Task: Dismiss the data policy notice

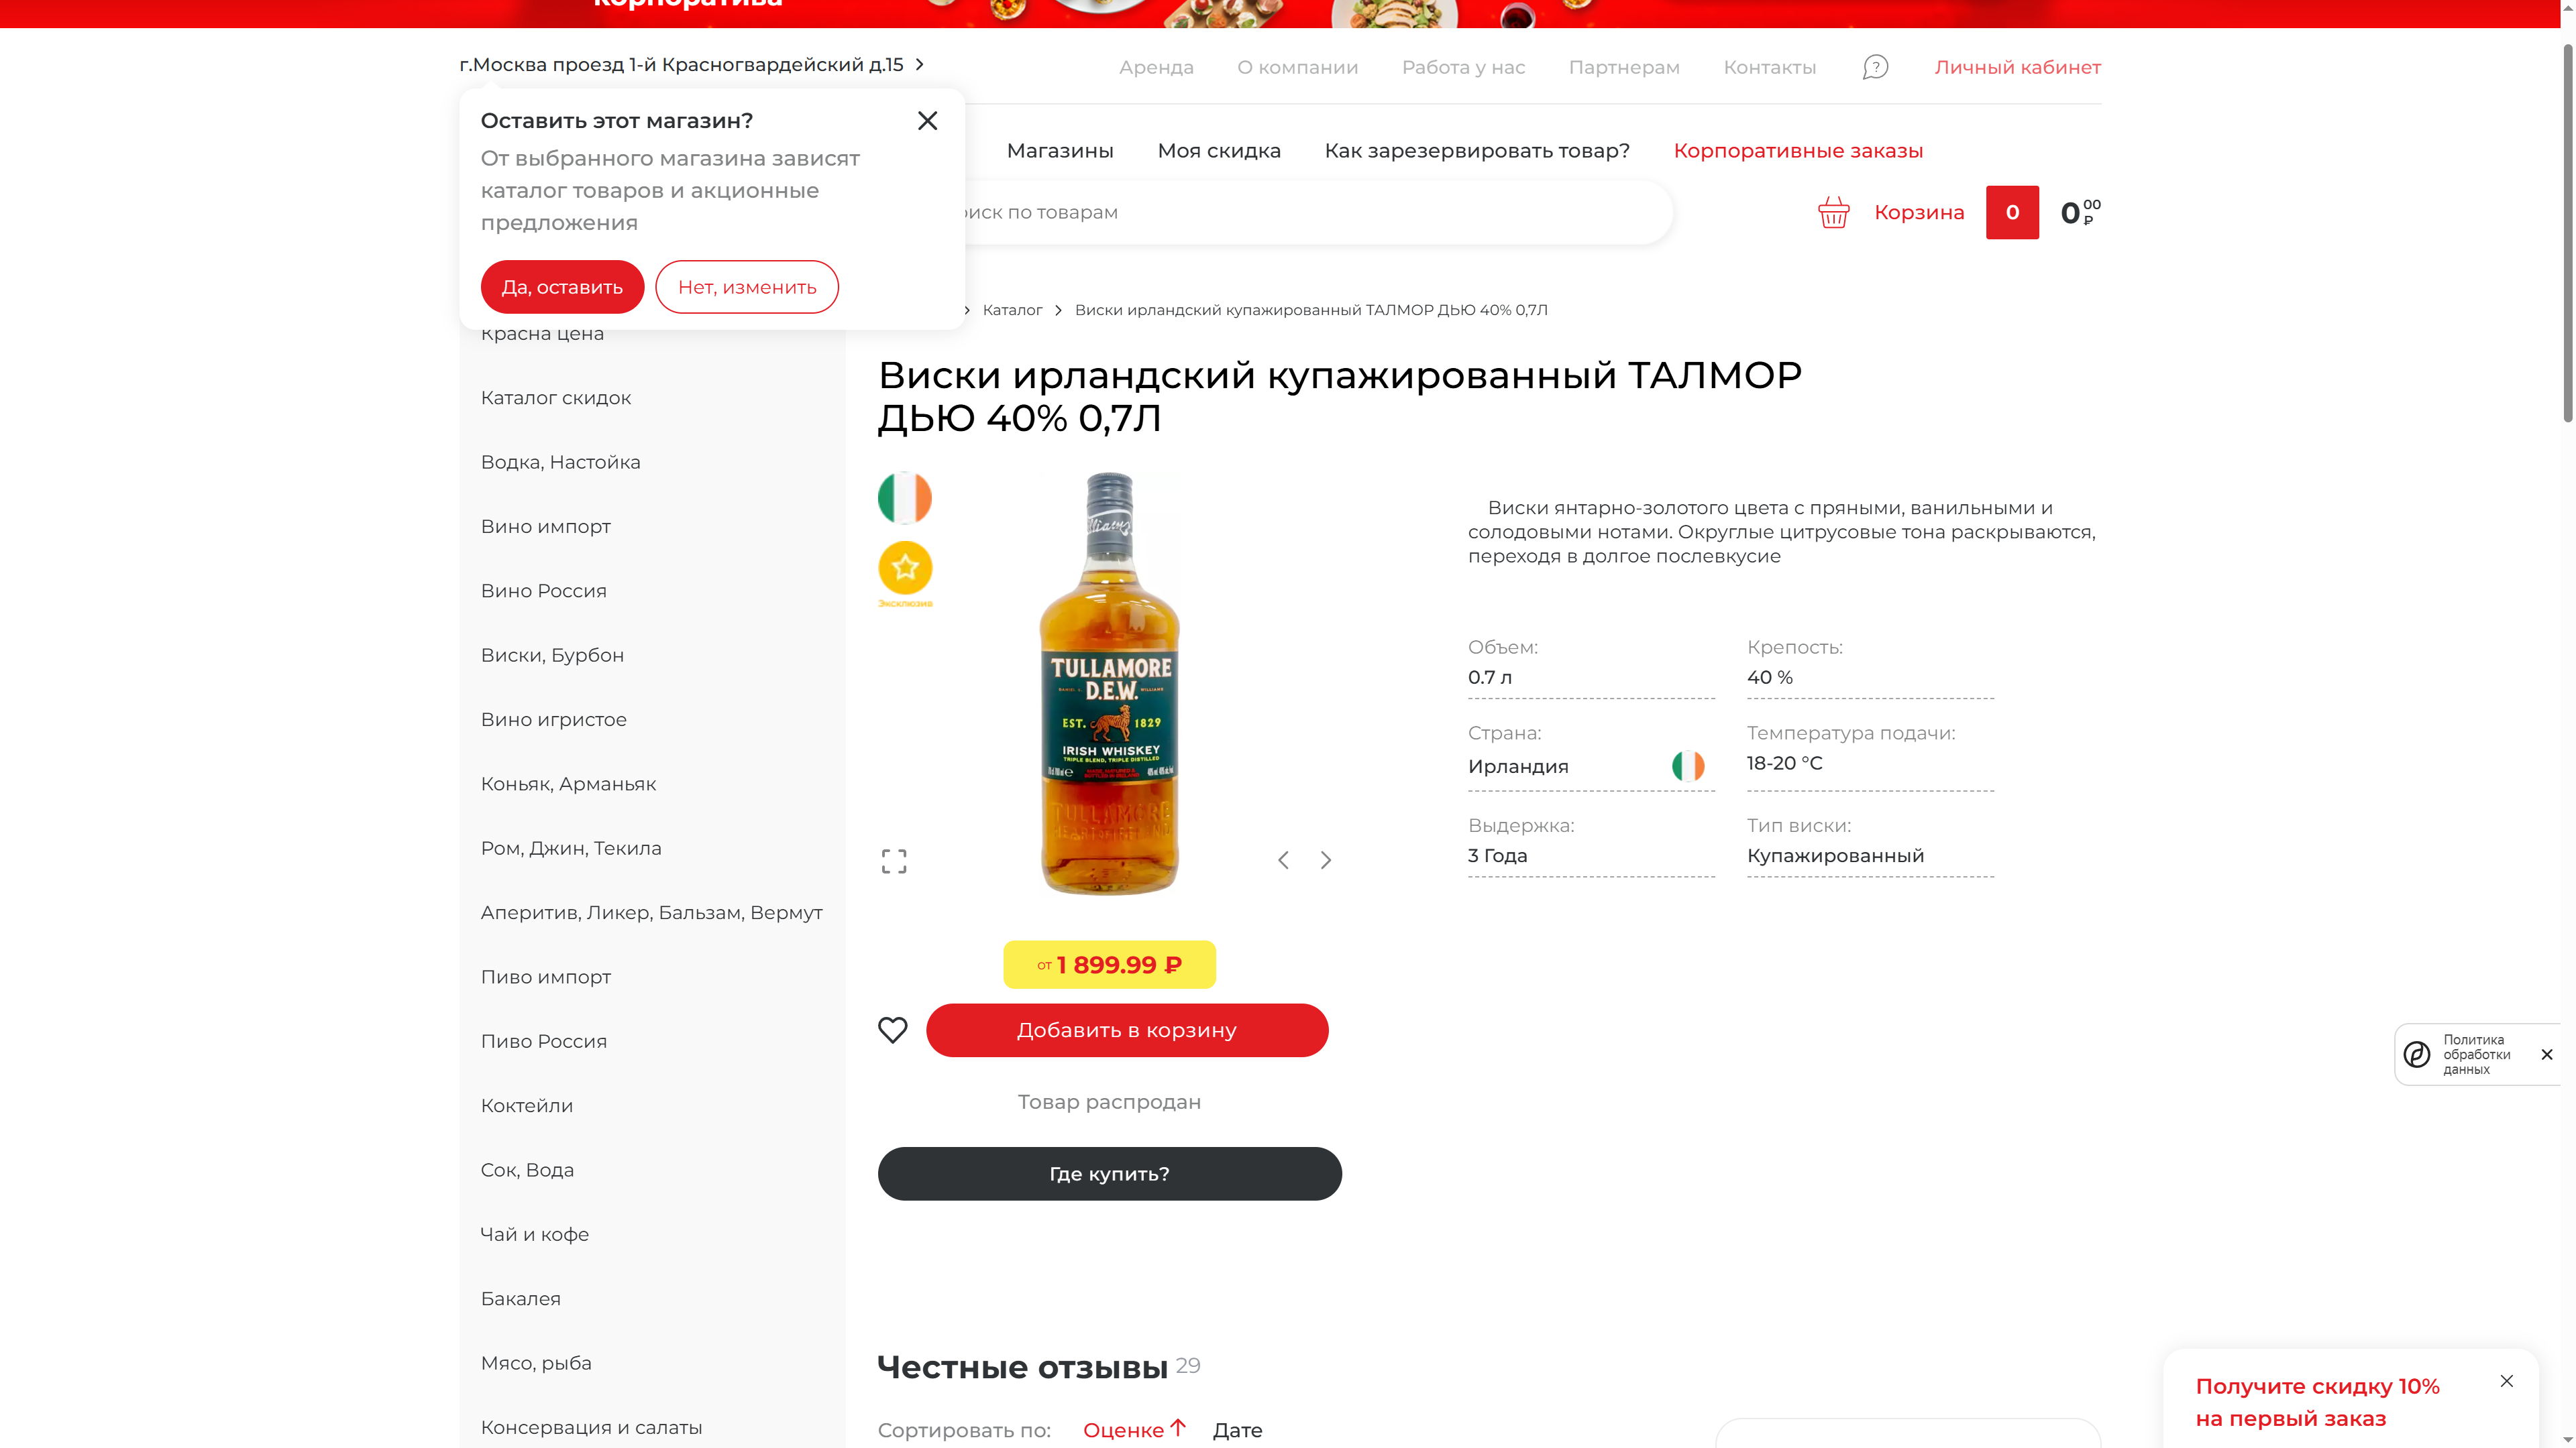Action: (2547, 1054)
